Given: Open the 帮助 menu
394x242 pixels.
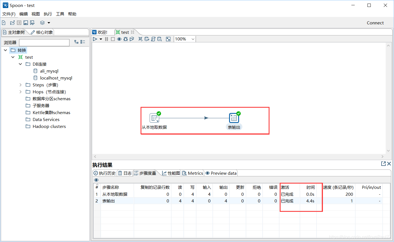Looking at the screenshot, I should (72, 14).
